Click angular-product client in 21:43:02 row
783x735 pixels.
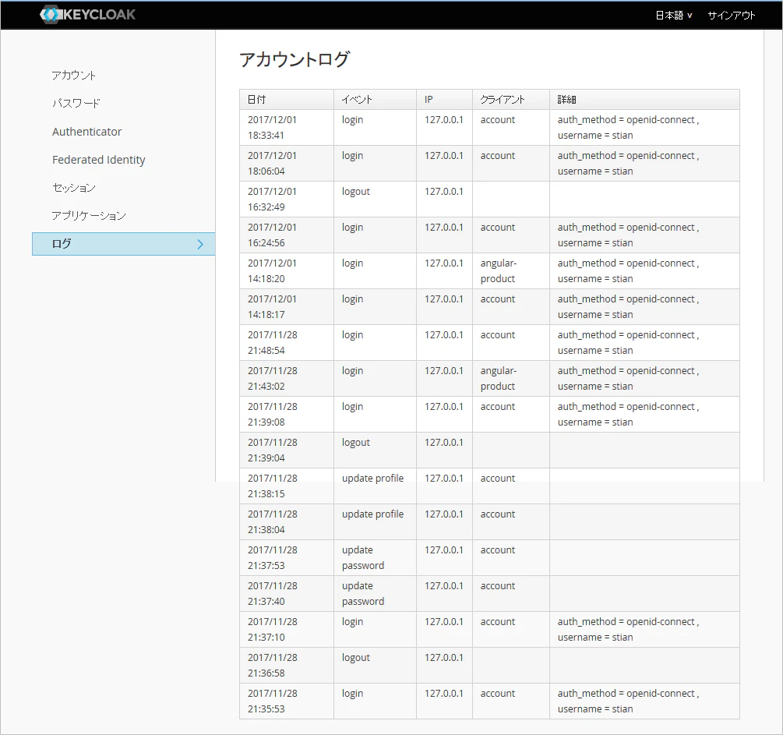pos(499,378)
